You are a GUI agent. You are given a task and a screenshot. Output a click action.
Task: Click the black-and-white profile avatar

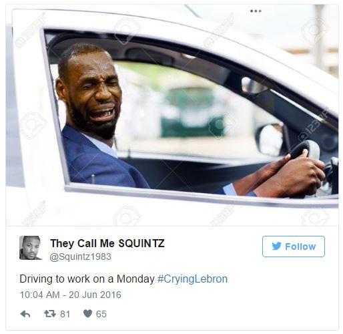(31, 248)
